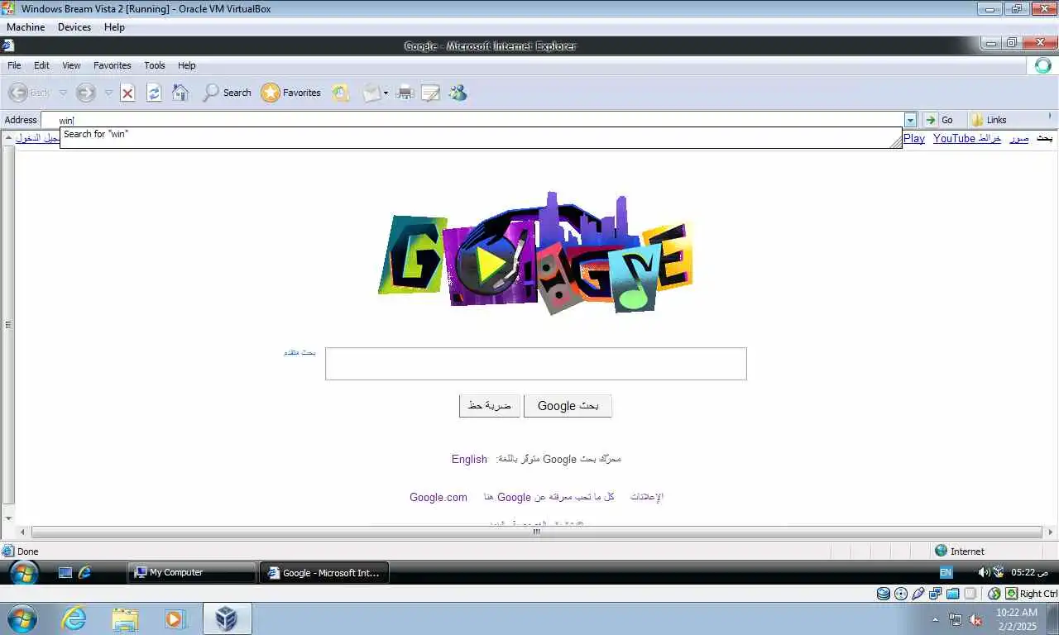Click inside the Address bar field
Screen dimensions: 1059x635
pos(472,120)
